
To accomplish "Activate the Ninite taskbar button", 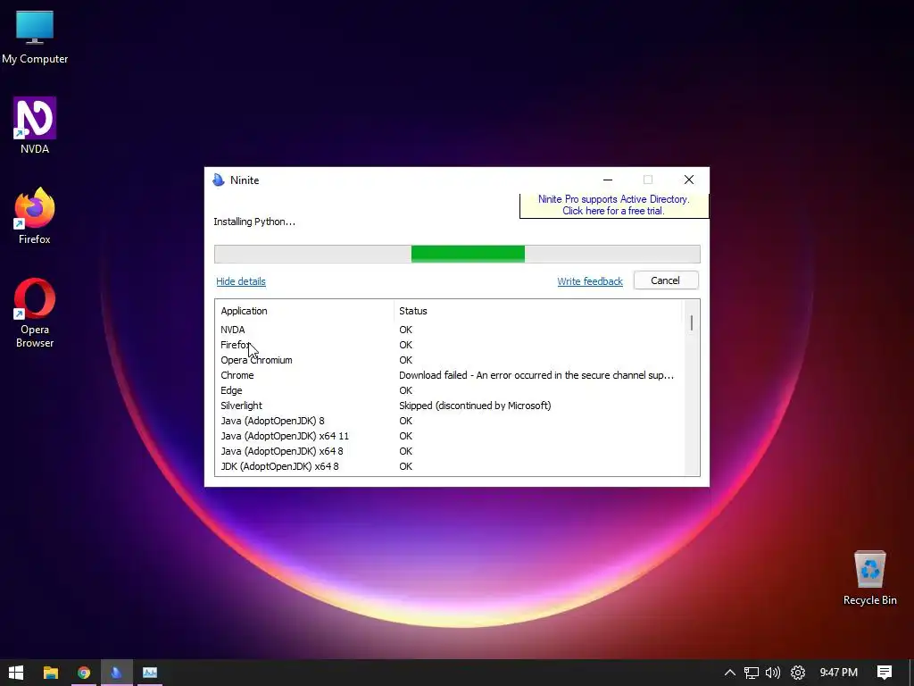I will [x=117, y=673].
